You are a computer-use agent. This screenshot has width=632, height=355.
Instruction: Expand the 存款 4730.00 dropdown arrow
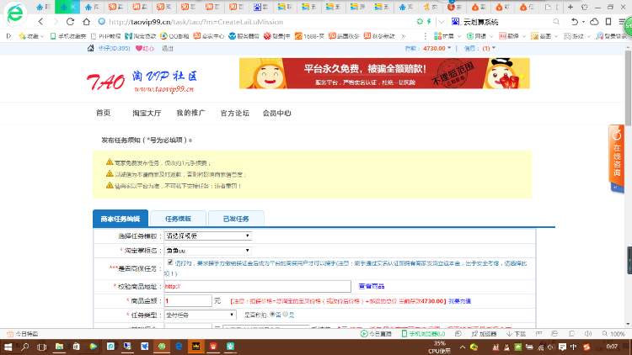tap(449, 48)
